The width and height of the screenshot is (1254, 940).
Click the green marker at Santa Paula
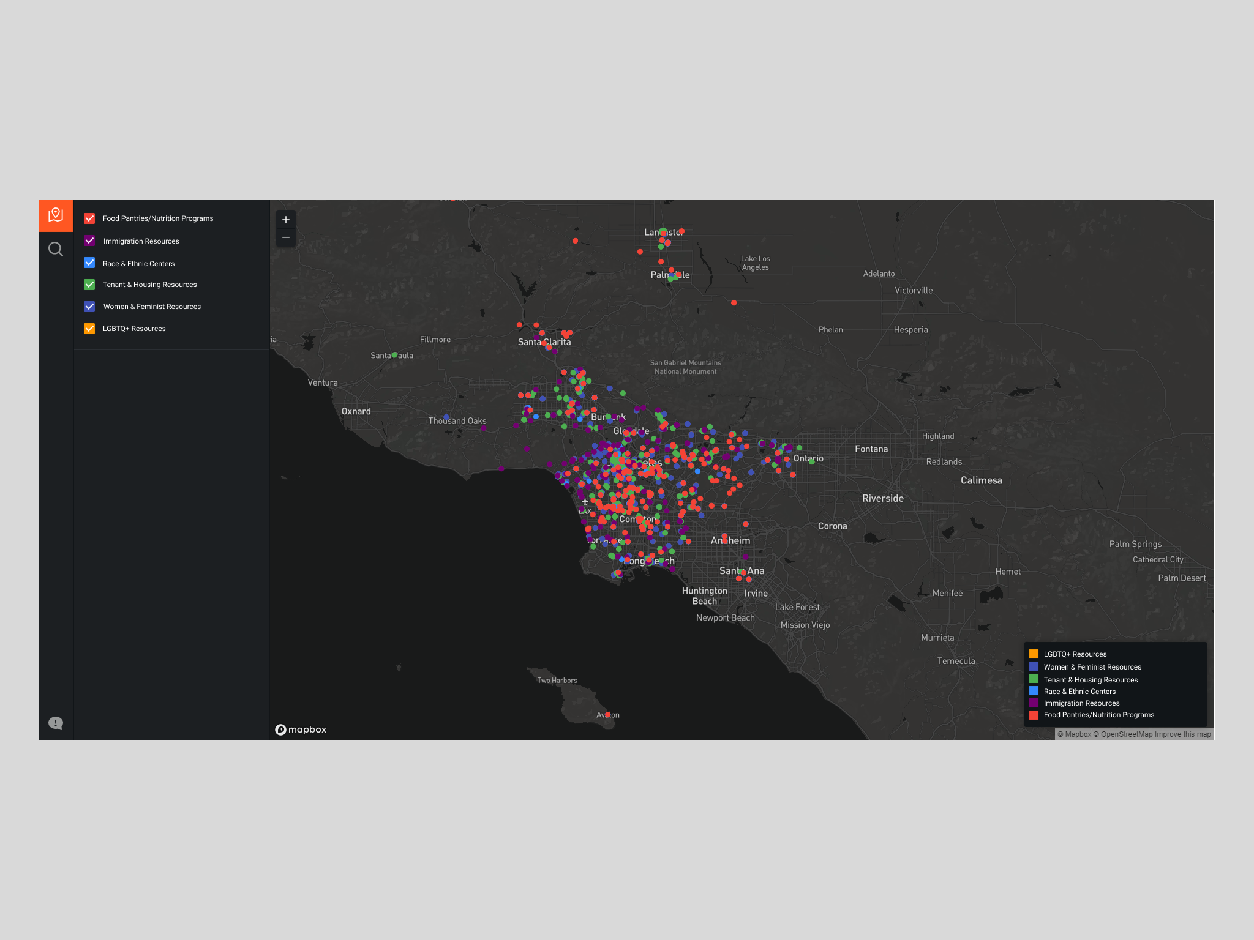[x=395, y=355]
